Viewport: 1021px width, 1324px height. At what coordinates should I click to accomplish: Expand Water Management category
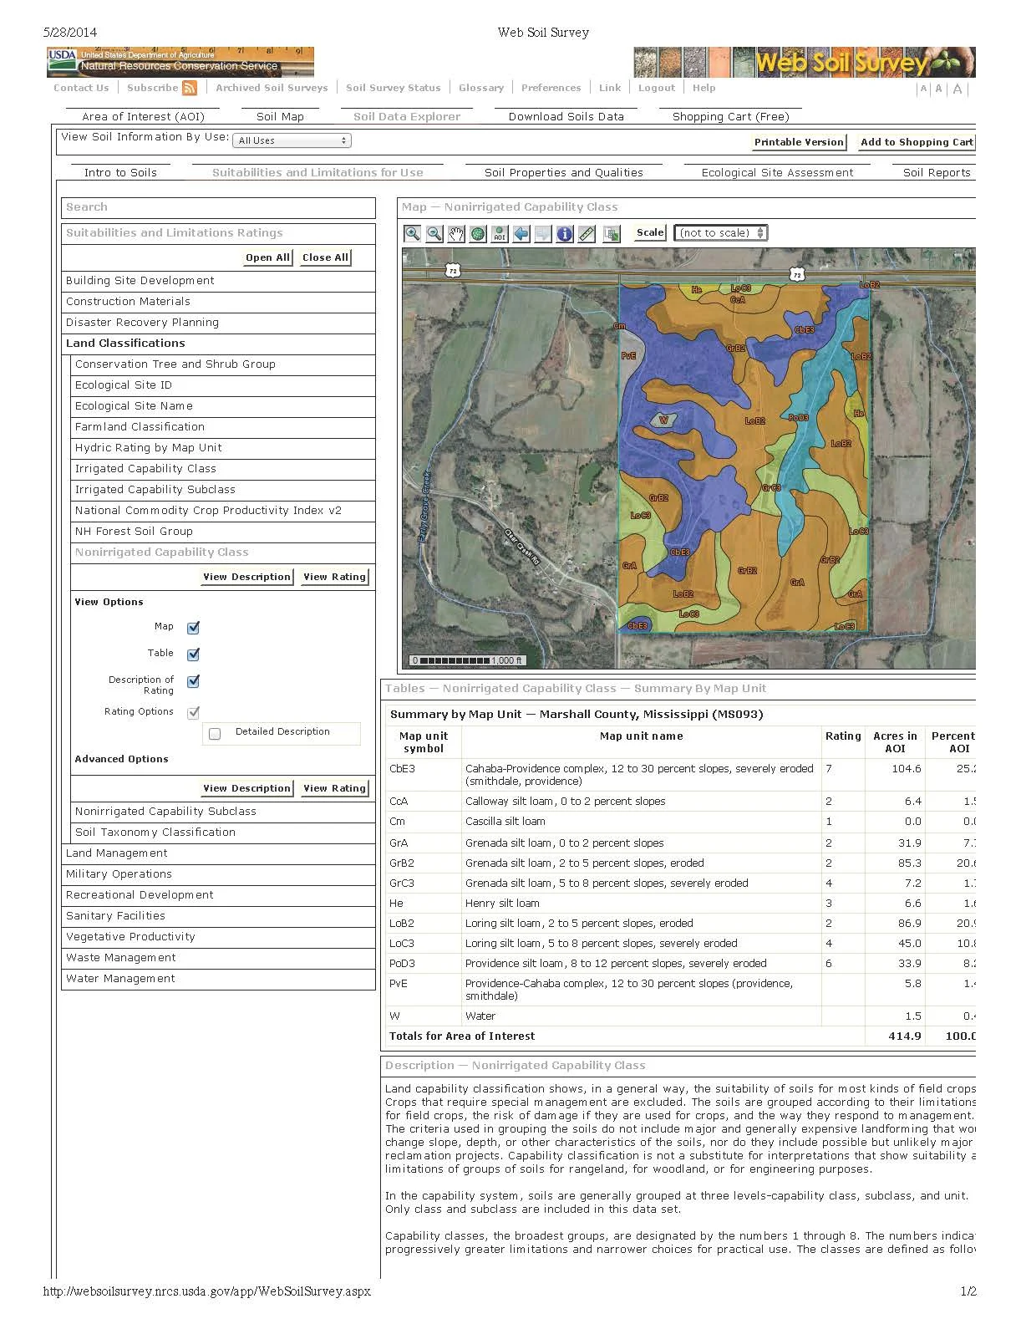pos(218,979)
